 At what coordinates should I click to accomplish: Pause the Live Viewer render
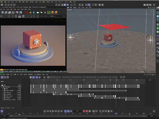click(x=9, y=16)
